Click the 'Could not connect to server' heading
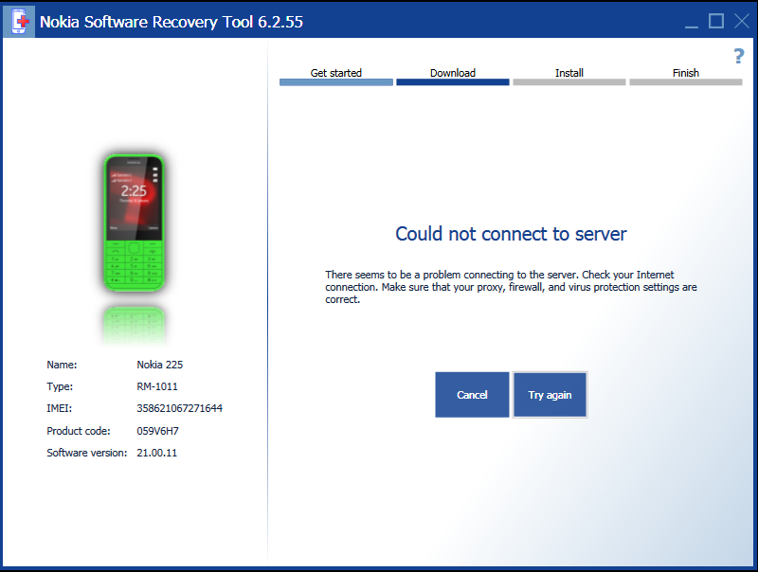 (511, 234)
